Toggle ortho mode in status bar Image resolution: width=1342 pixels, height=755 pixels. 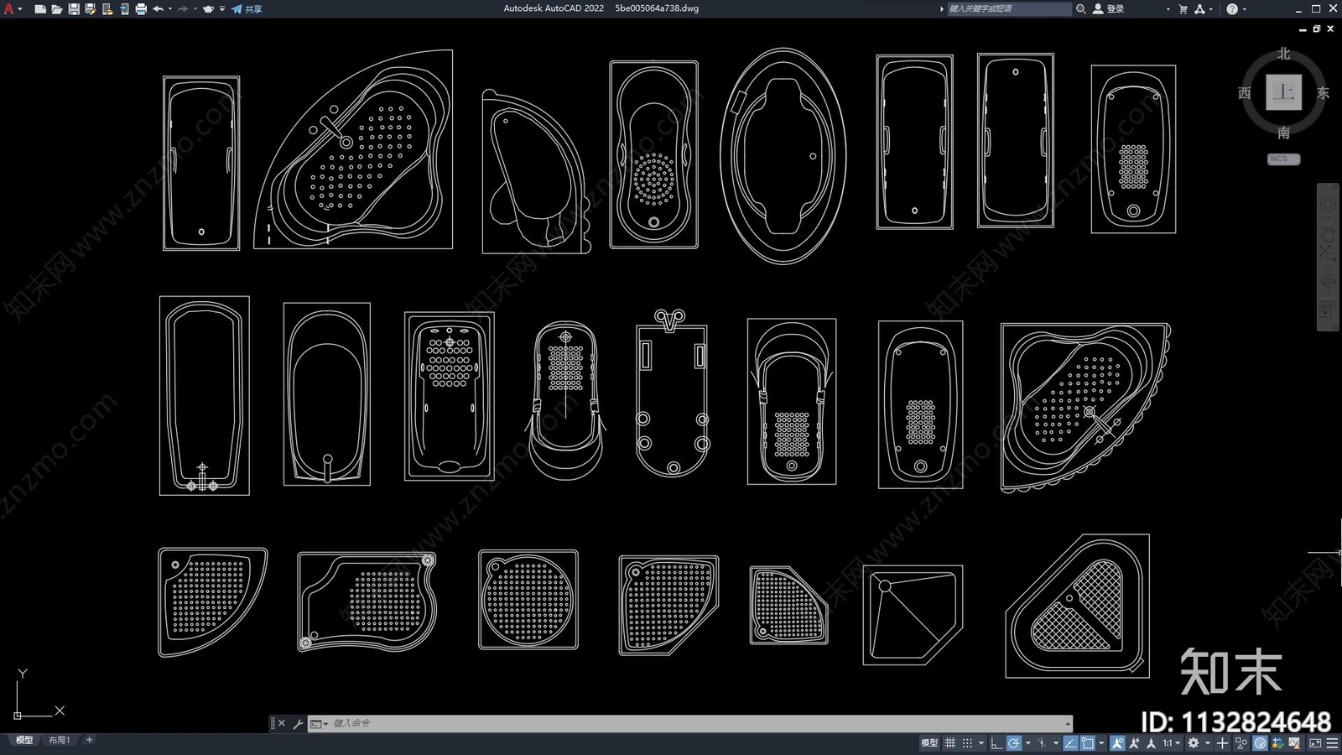(996, 743)
